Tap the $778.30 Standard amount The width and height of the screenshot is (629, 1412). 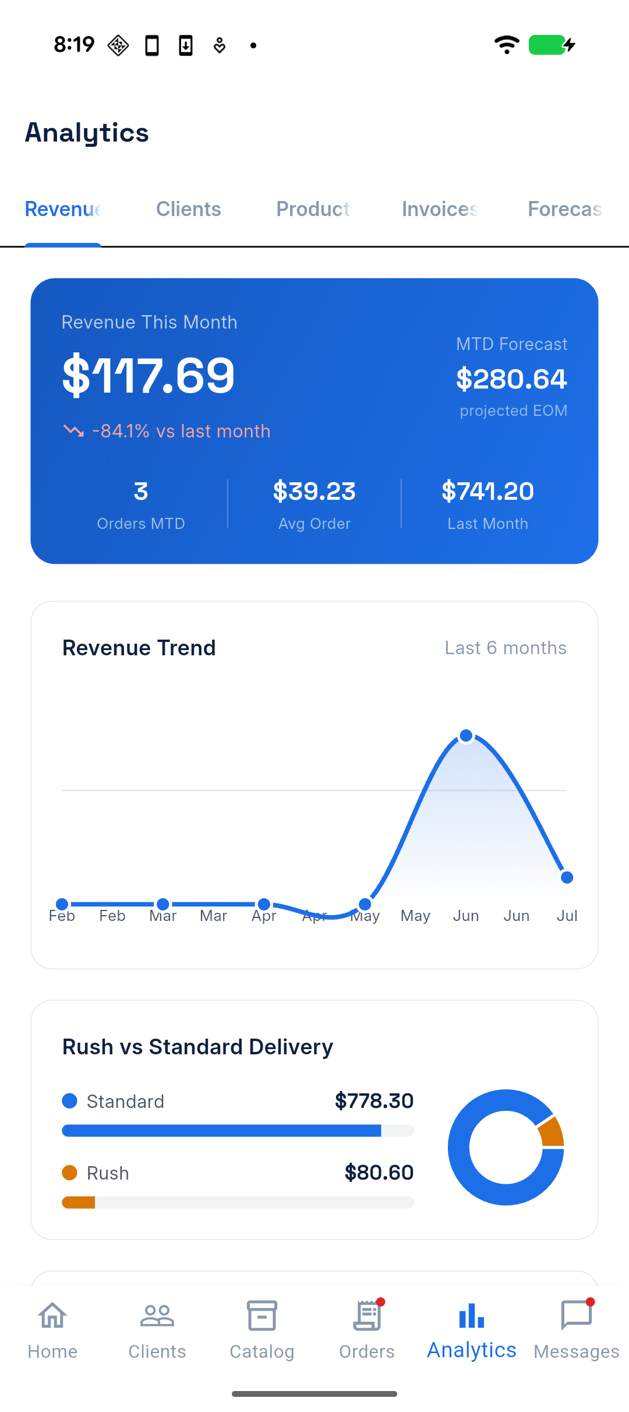point(374,1101)
